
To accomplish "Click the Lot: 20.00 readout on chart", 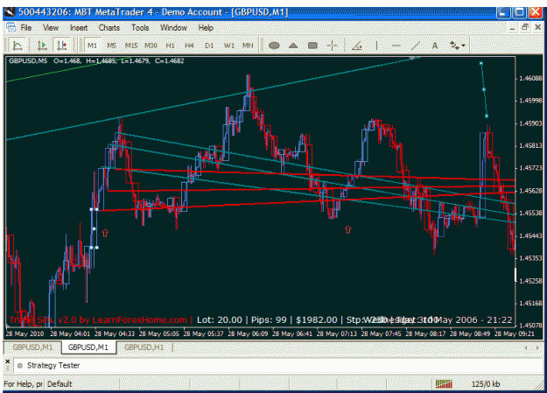I will (x=220, y=319).
